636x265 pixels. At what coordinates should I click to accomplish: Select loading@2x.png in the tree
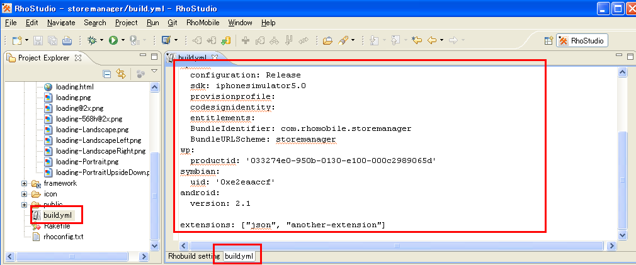(x=79, y=108)
